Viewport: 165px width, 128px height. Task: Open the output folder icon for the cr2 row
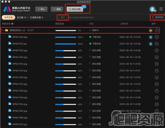click(x=150, y=30)
